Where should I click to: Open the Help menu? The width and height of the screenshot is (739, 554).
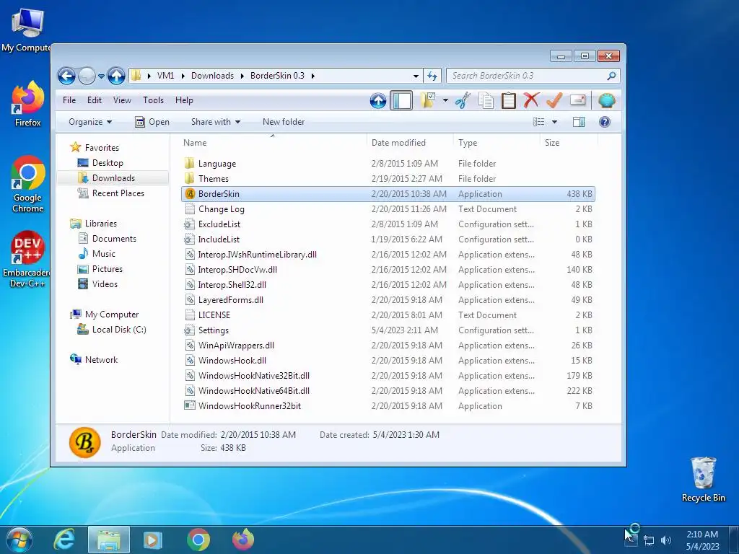(184, 100)
